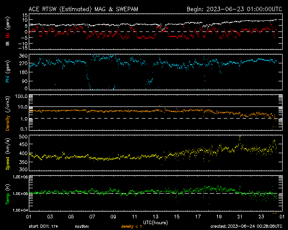Click the green Temp (K) axis label

pyautogui.click(x=7, y=194)
